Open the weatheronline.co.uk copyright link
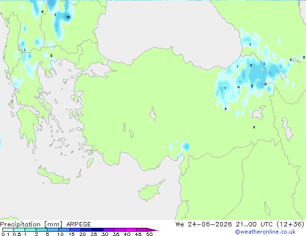Image resolution: width=306 pixels, height=236 pixels. pyautogui.click(x=265, y=232)
